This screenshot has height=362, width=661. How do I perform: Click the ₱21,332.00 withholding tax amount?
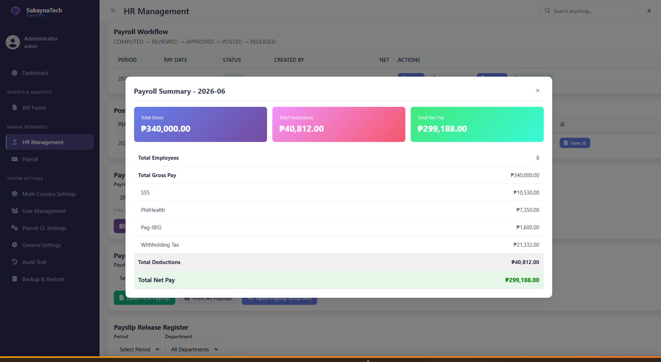pos(526,245)
